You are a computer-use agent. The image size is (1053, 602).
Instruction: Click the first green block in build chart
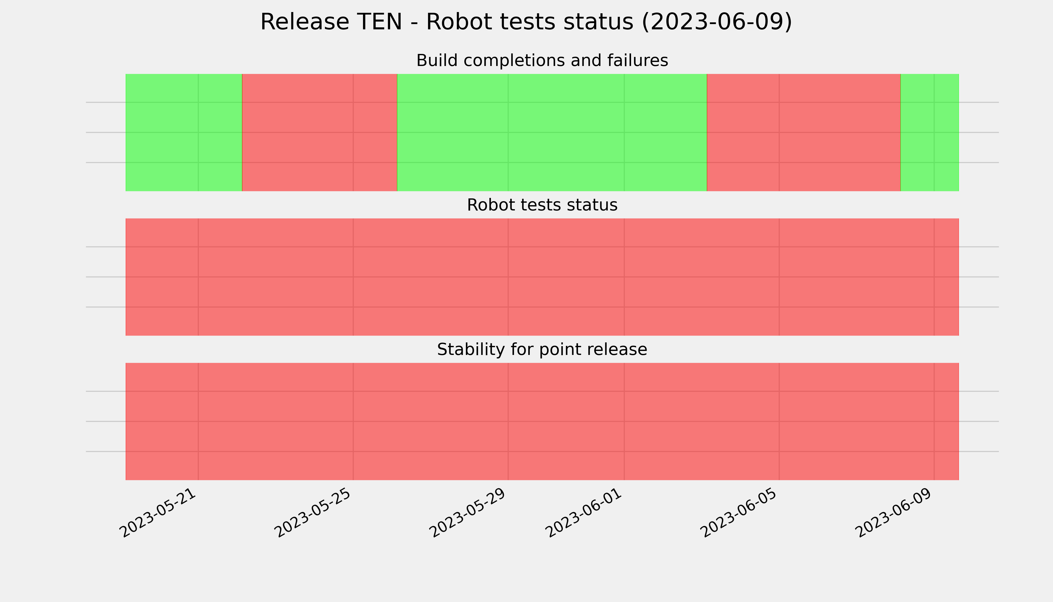pyautogui.click(x=184, y=132)
